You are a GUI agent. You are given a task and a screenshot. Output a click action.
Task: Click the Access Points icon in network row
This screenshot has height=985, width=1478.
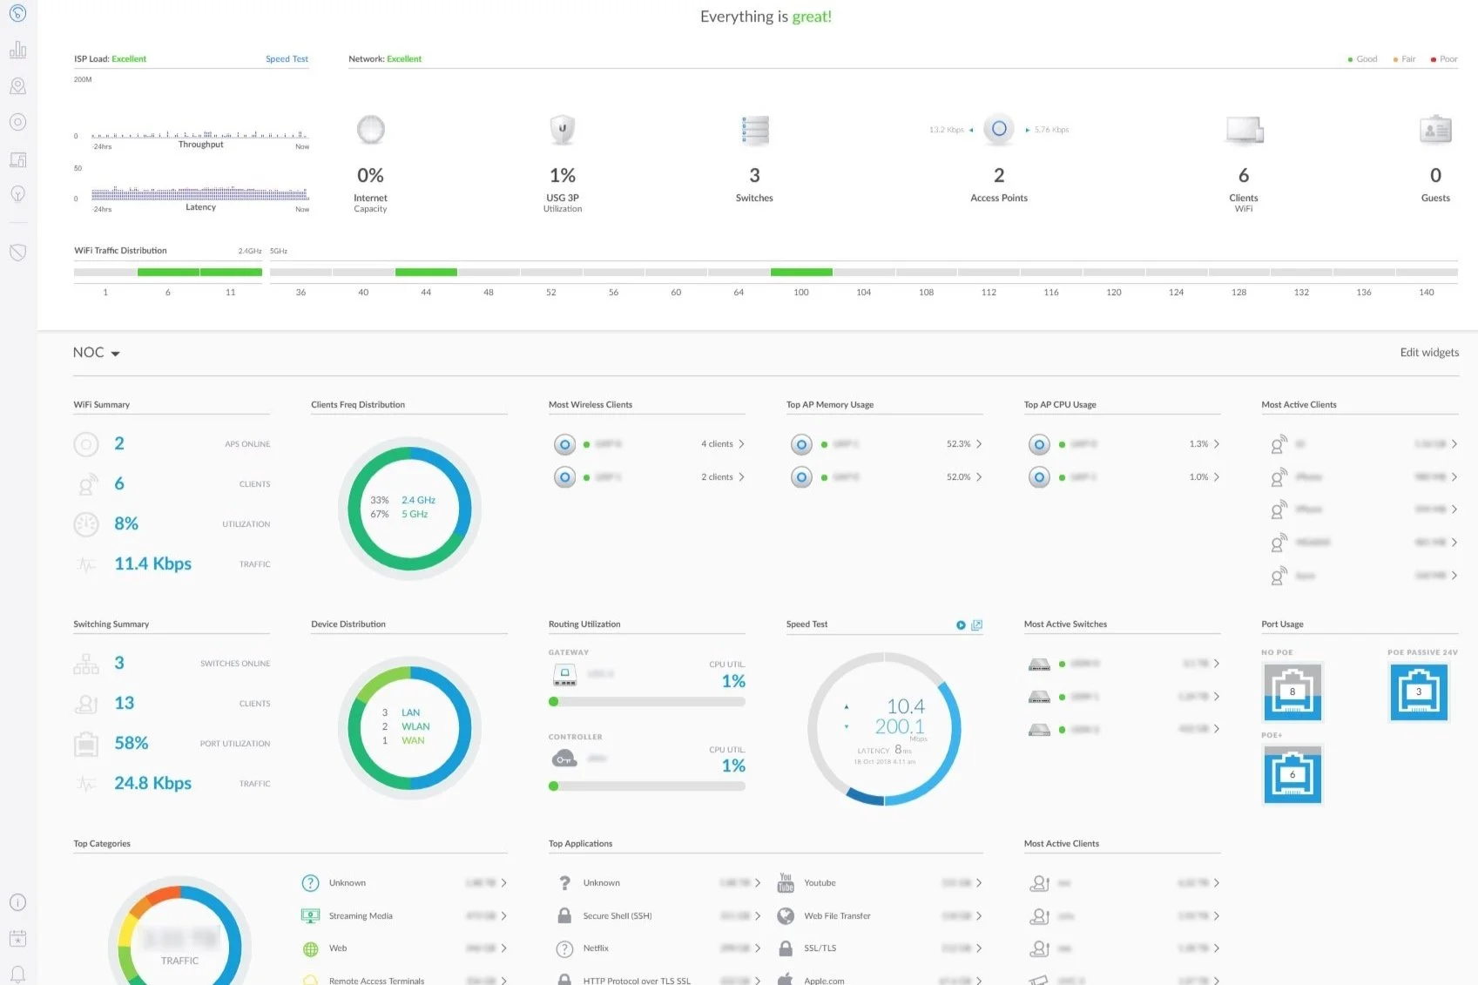pos(999,129)
